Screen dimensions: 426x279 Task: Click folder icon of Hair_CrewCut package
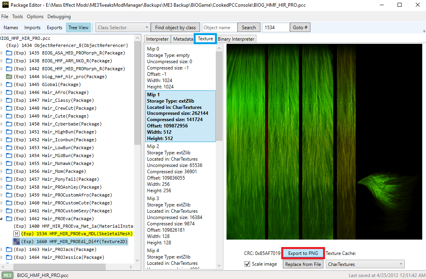[x=9, y=108]
